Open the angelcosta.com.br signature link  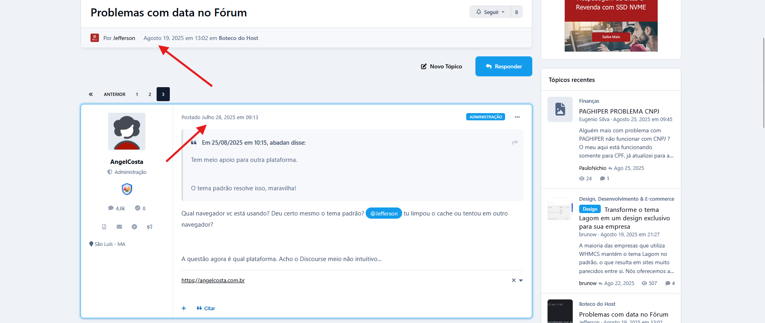click(x=213, y=281)
